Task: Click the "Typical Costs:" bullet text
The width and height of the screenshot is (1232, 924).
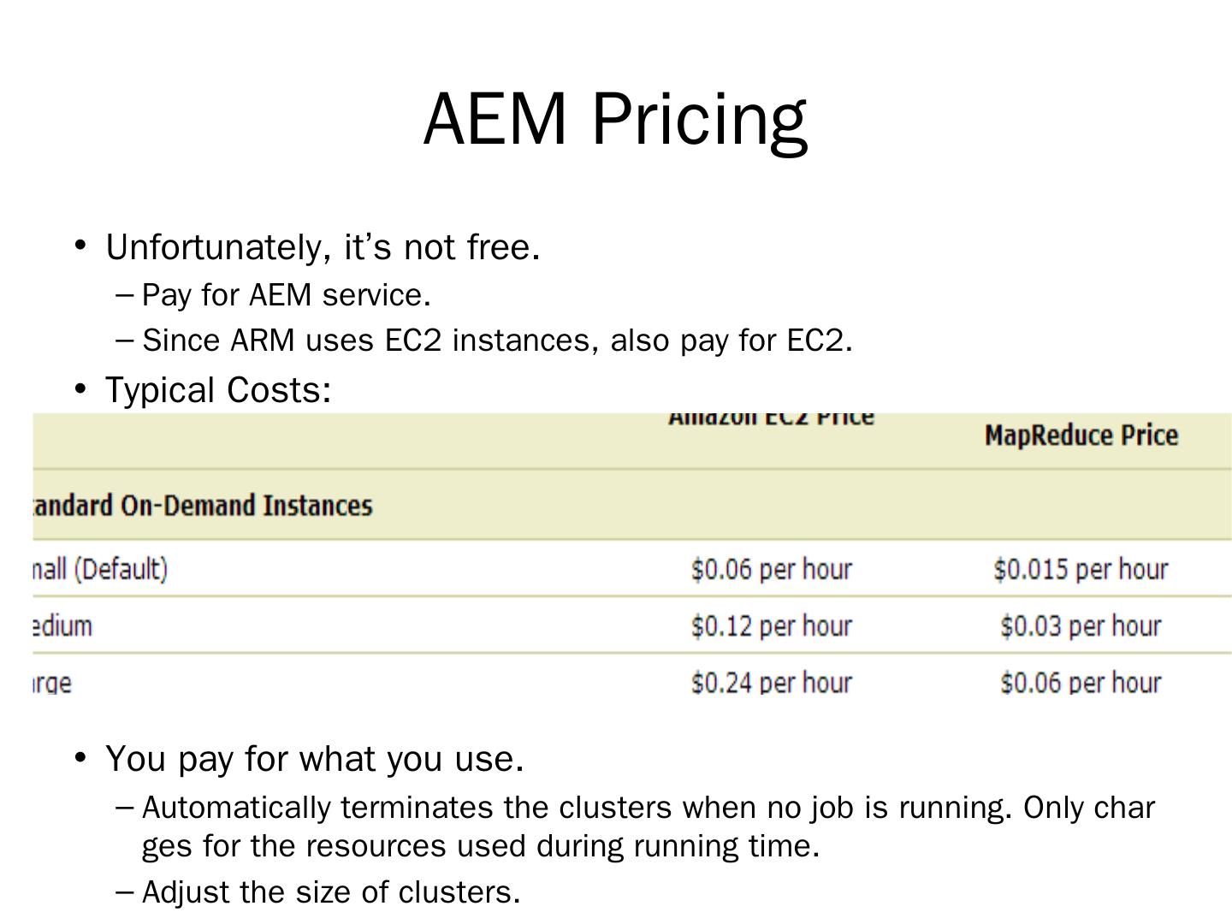Action: pos(218,390)
